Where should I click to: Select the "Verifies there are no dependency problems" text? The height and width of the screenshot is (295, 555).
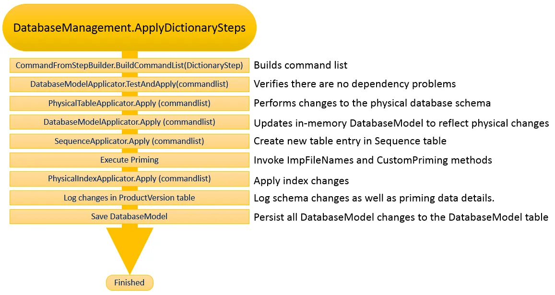354,84
